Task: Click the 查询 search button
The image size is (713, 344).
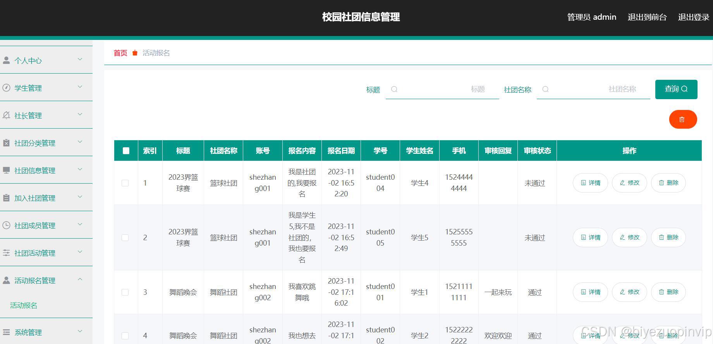Action: tap(676, 89)
